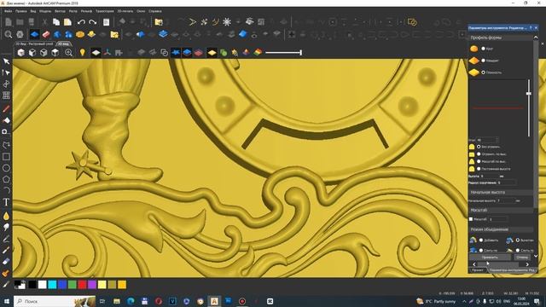Click the Windows taskbar search box
This screenshot has height=307, width=546.
point(55,301)
